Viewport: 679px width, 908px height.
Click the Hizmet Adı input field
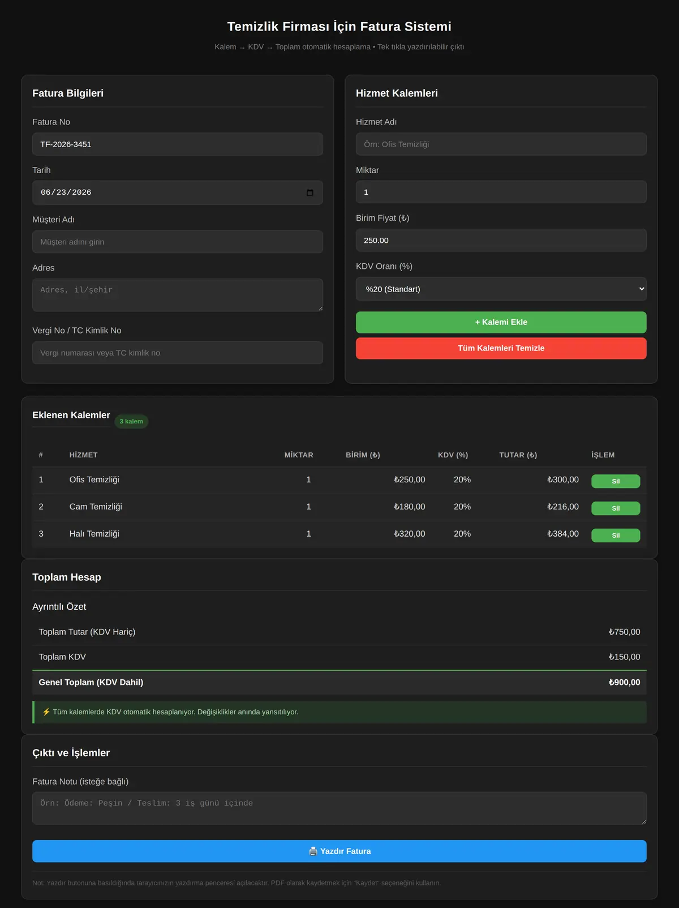tap(501, 144)
